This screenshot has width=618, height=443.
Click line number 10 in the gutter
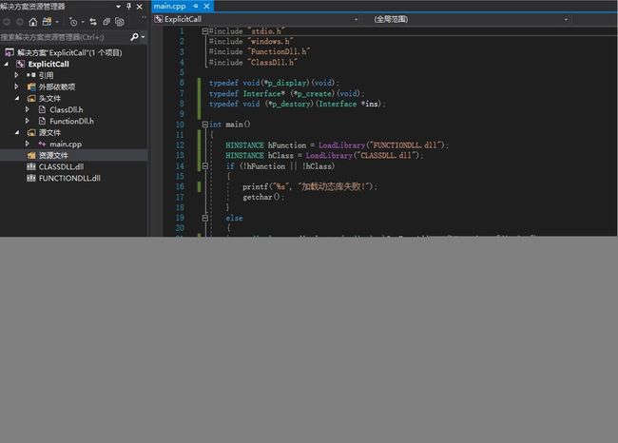180,125
